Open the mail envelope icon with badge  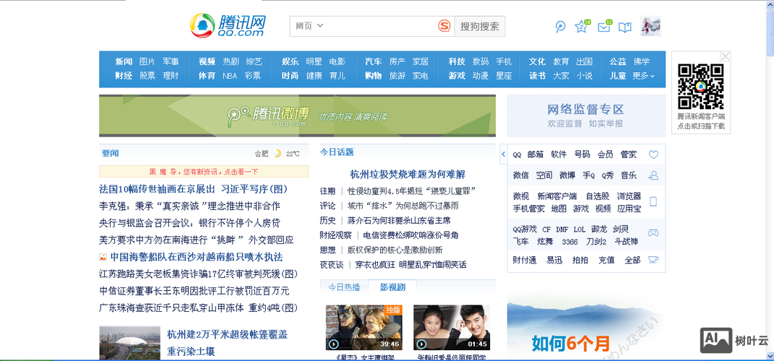point(604,27)
